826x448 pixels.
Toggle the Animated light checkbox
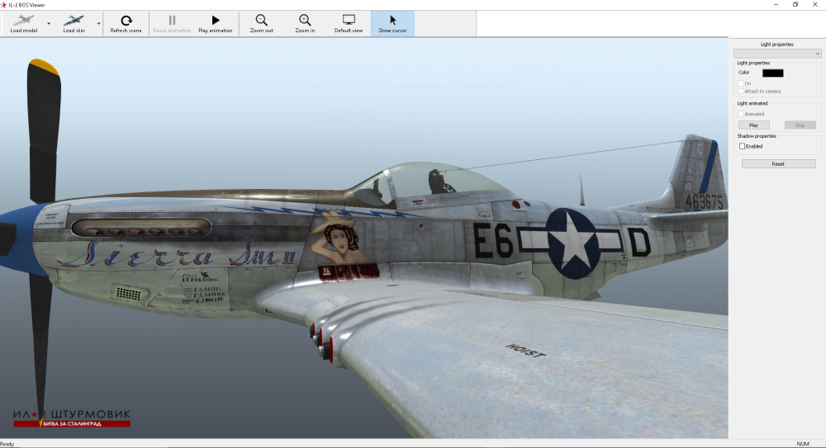coord(741,114)
